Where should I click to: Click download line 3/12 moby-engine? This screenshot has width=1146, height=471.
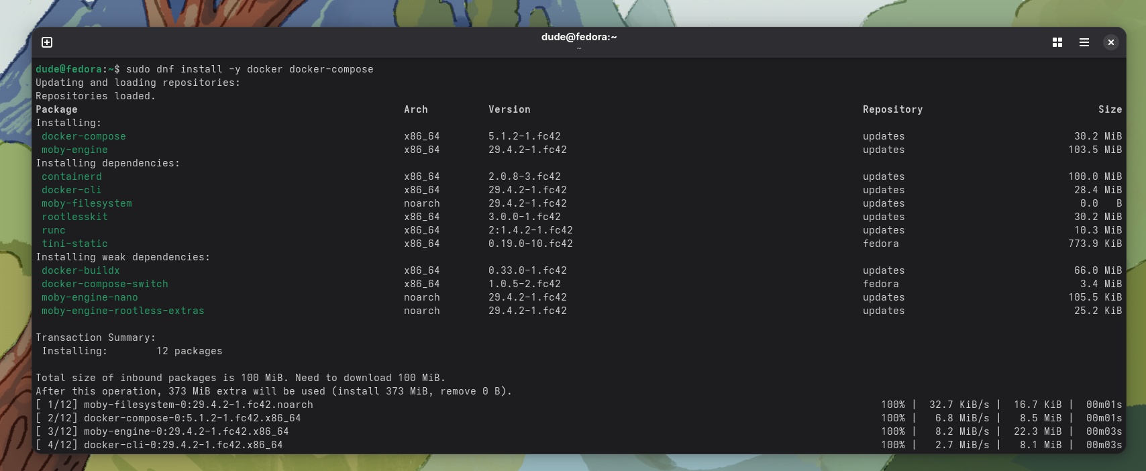point(578,431)
